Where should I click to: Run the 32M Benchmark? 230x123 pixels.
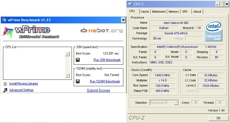107,60
